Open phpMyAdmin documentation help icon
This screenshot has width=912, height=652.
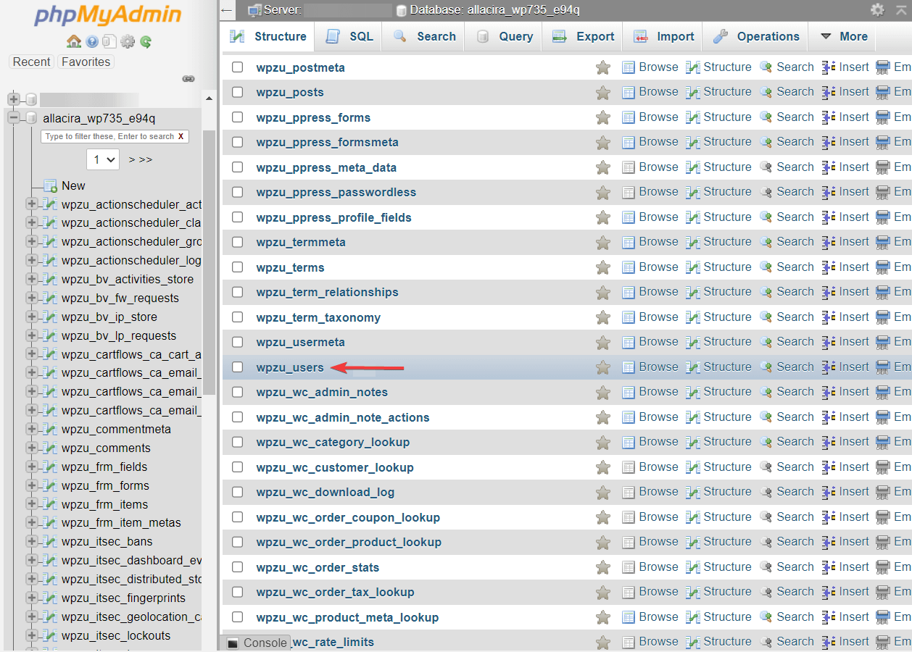tap(92, 42)
